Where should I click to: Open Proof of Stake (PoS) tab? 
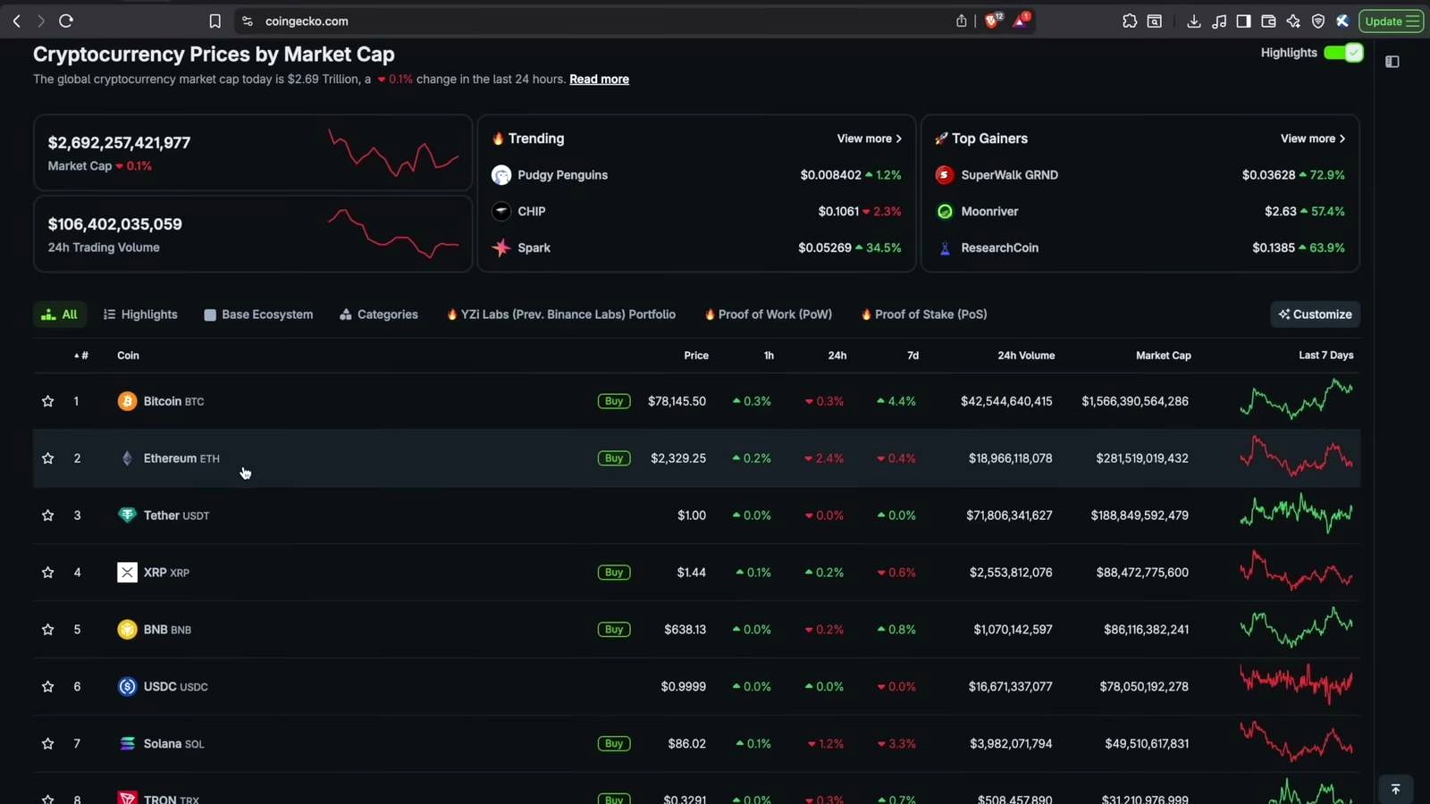[924, 314]
